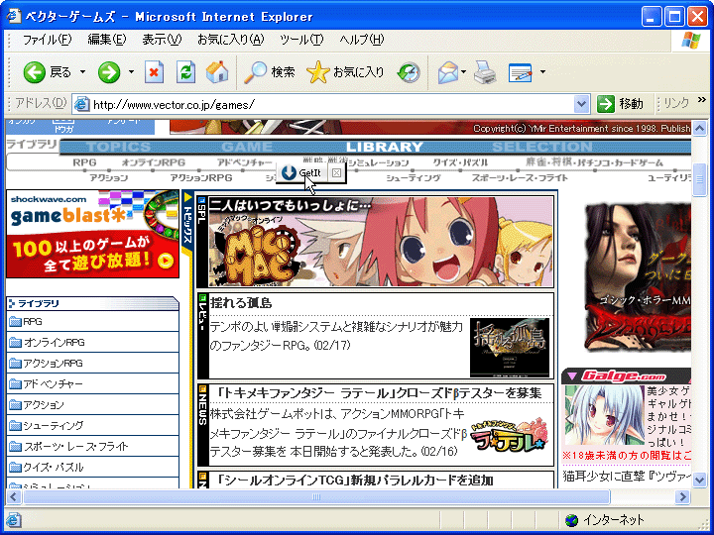
Task: Expand the address bar URL dropdown
Action: click(x=581, y=104)
